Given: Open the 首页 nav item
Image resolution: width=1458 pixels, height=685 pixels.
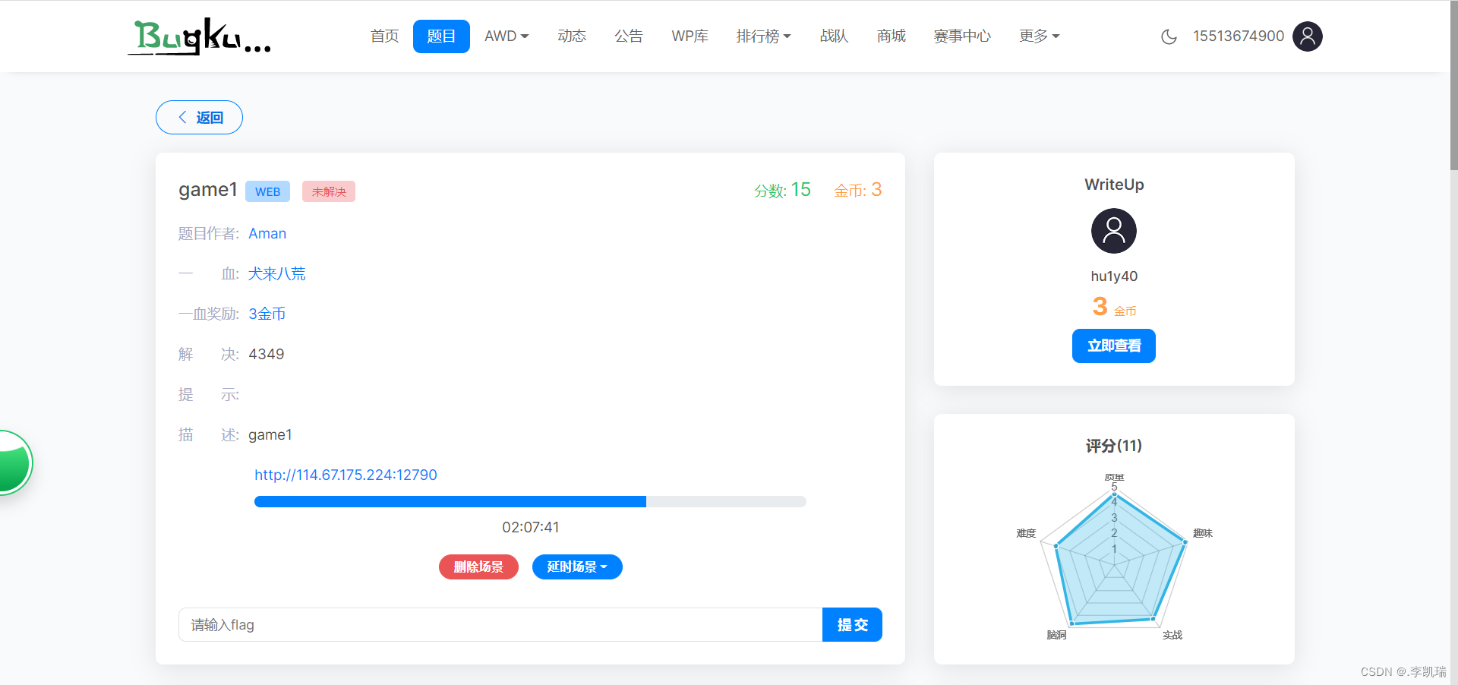Looking at the screenshot, I should pyautogui.click(x=384, y=36).
